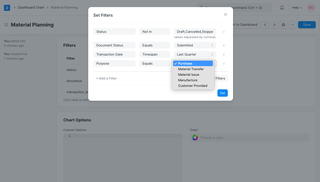The width and height of the screenshot is (320, 182).
Task: Open the ellipsis menu for more chart actions
Action: (x=292, y=24)
